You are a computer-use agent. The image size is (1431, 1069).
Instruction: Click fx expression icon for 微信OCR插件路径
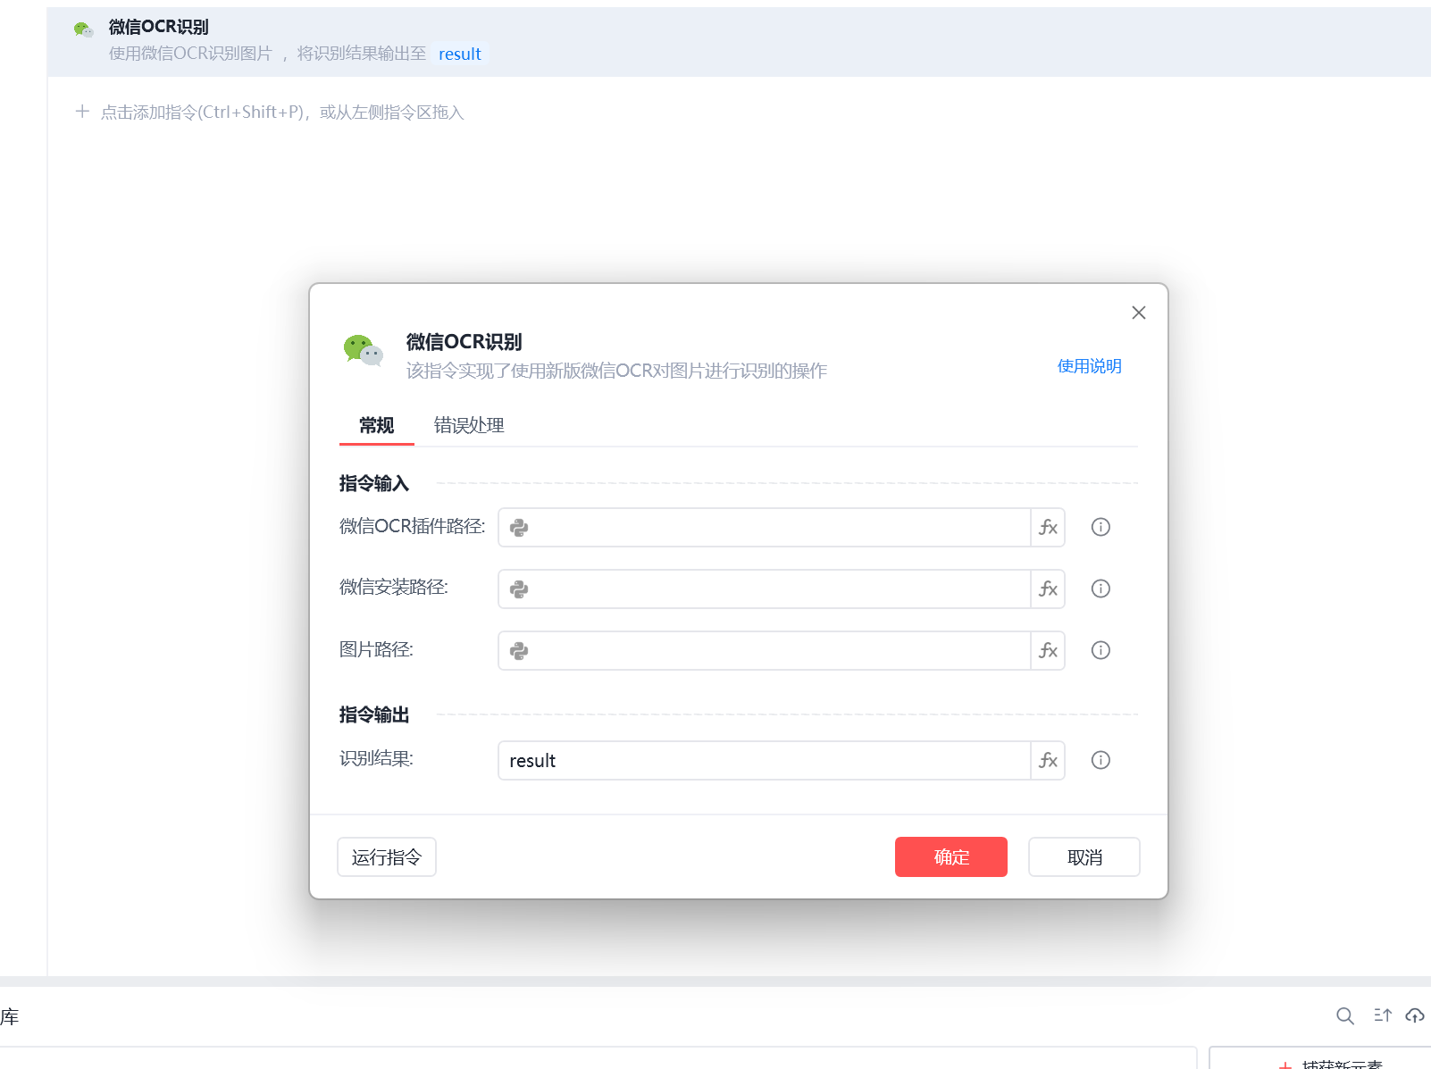pos(1048,527)
